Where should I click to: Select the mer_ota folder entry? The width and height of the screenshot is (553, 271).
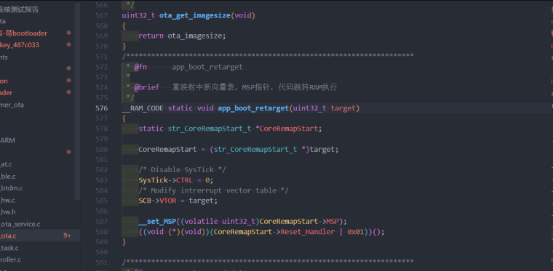12,105
